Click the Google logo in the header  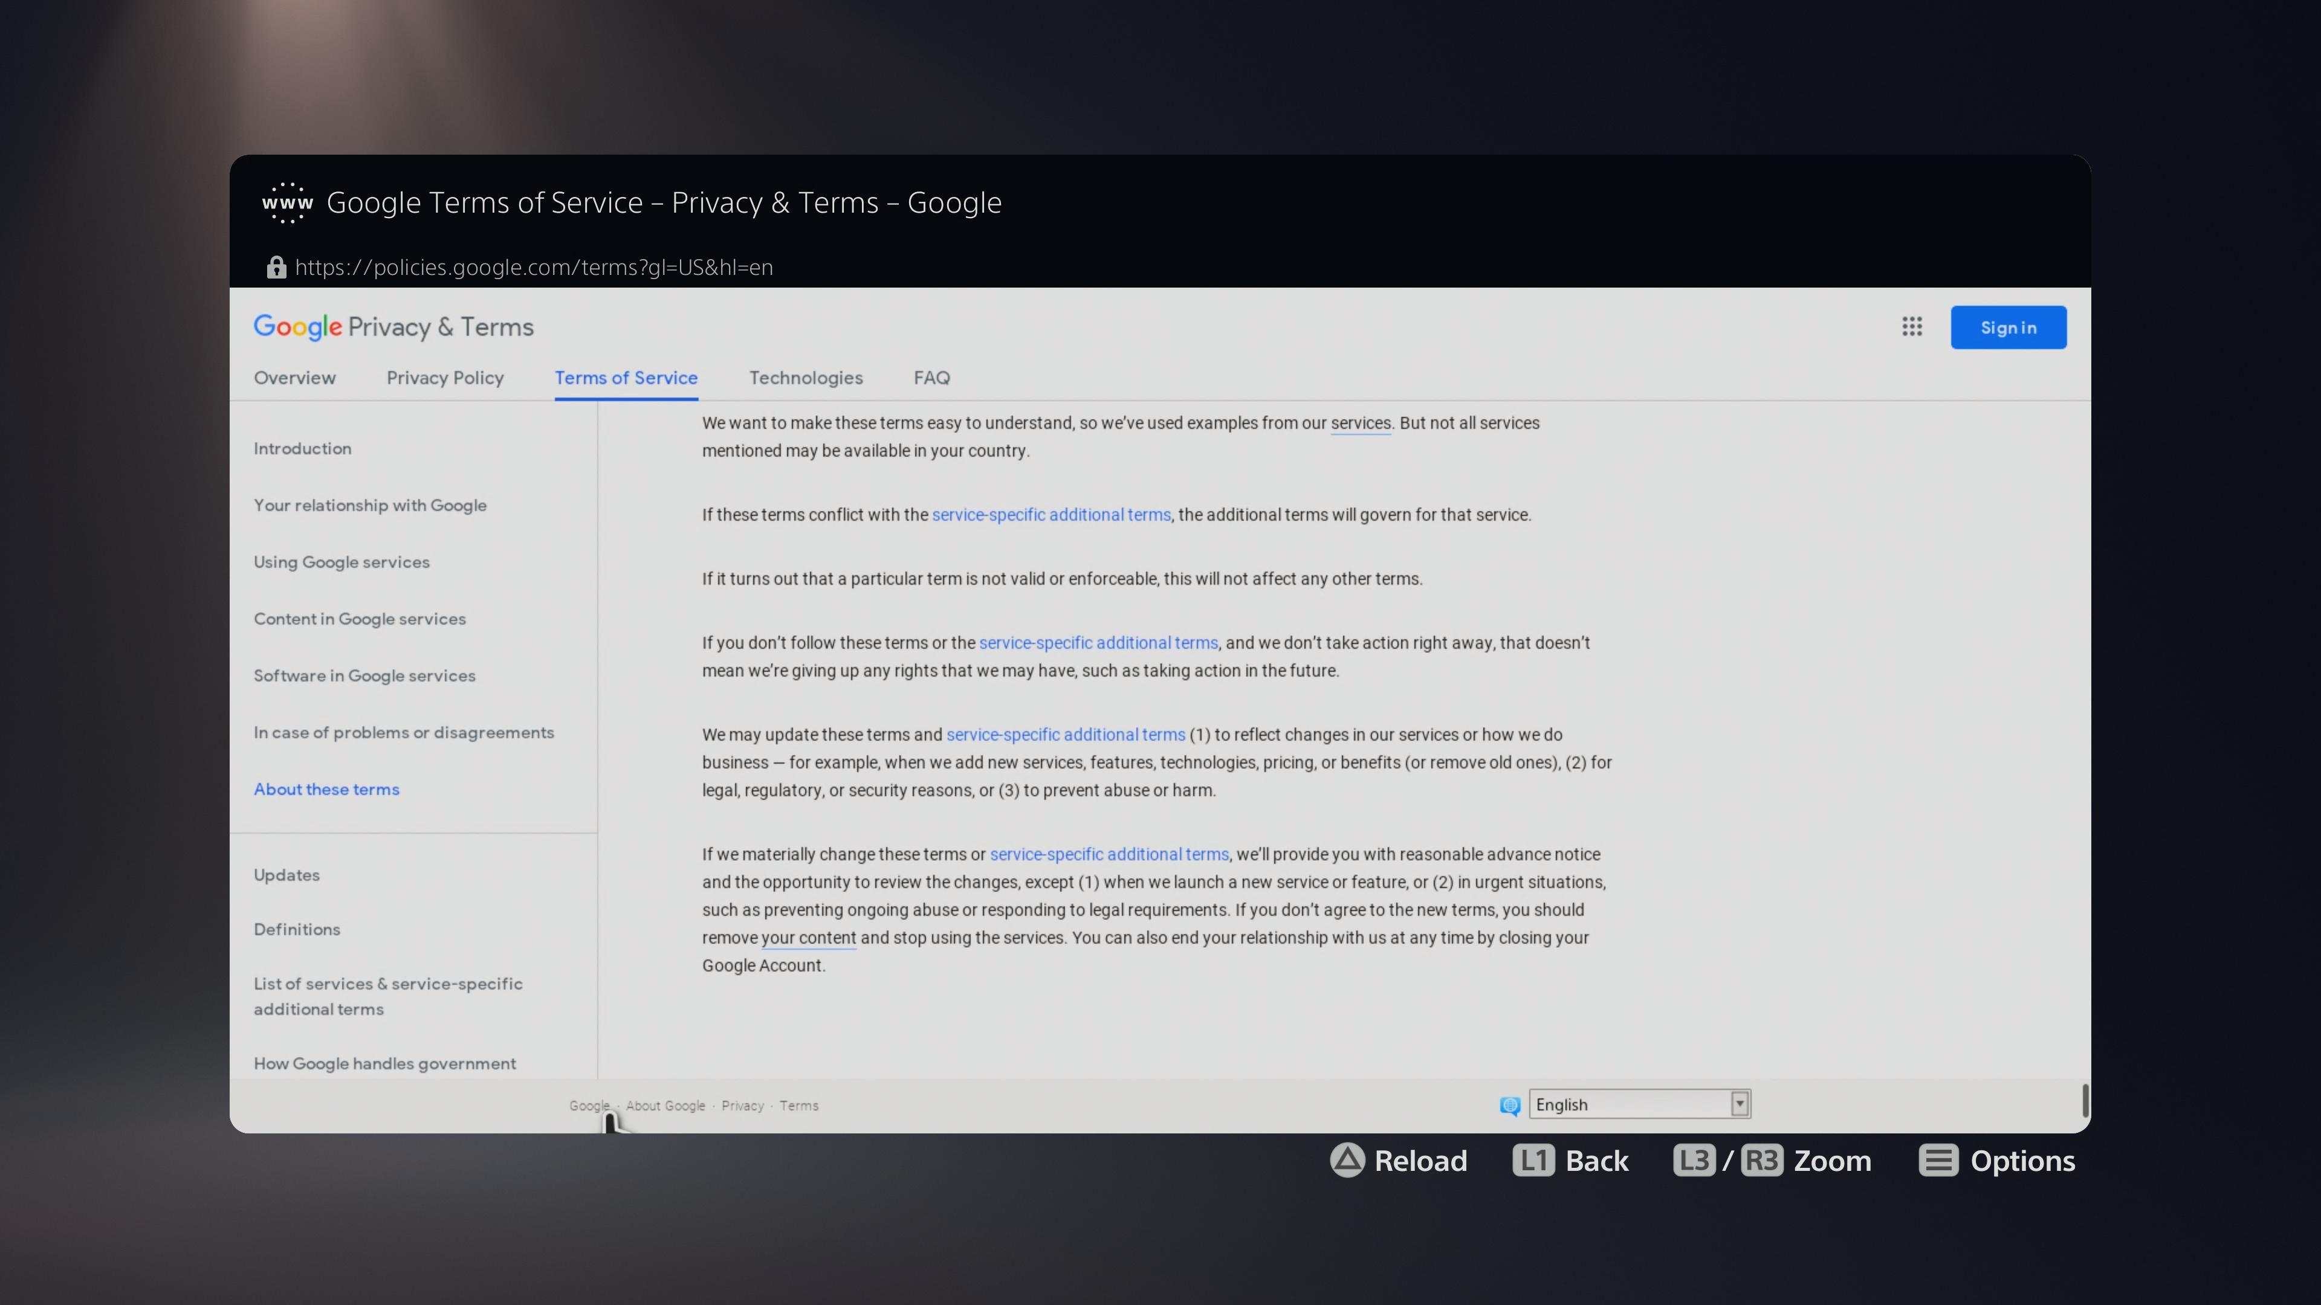(297, 327)
